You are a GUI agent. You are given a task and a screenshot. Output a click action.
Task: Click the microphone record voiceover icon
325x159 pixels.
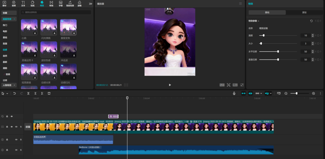(x=234, y=93)
